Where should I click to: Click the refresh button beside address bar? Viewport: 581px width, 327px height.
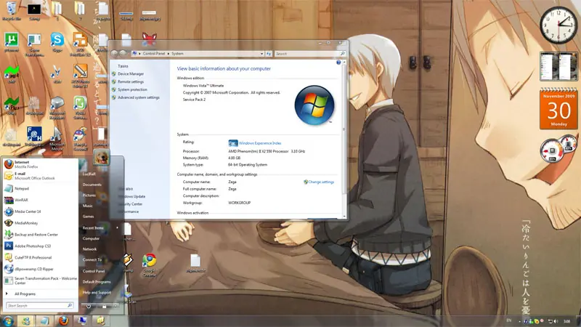point(269,54)
